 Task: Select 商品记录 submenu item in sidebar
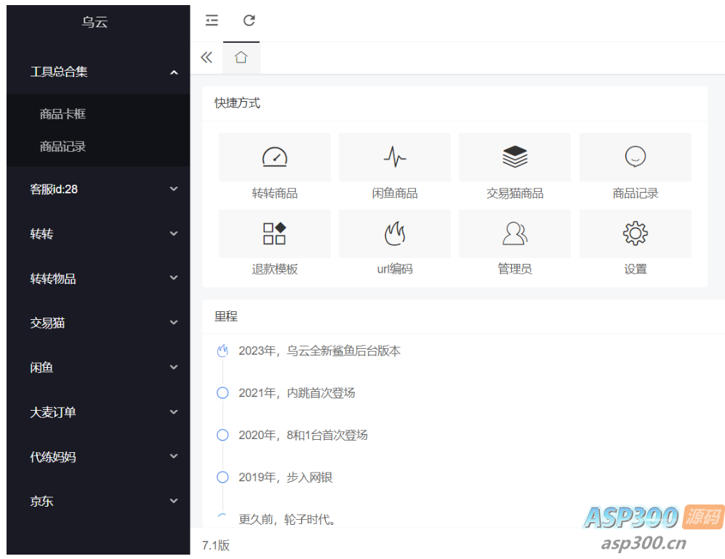tap(63, 147)
